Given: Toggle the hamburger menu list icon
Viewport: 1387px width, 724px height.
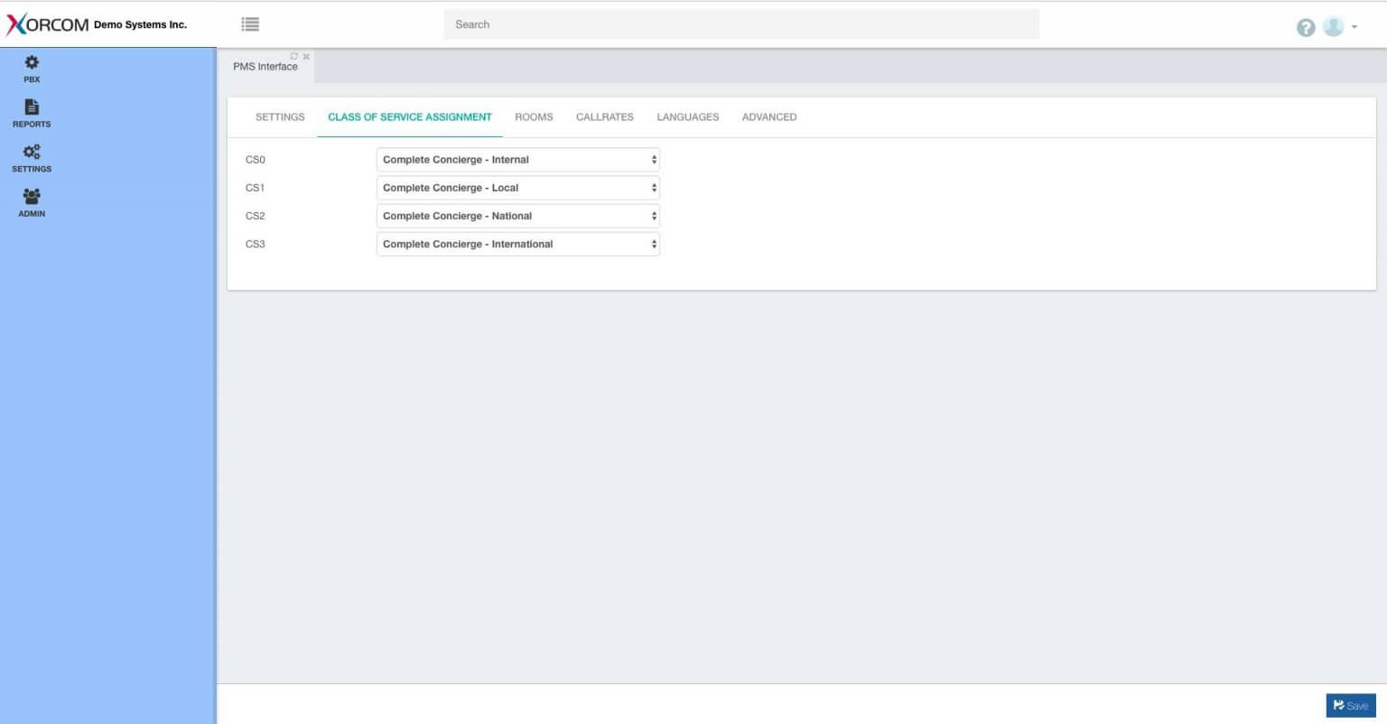Looking at the screenshot, I should 251,24.
